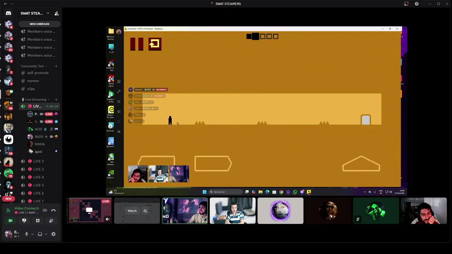Open User Settings gear
452x254 pixels.
(53, 234)
